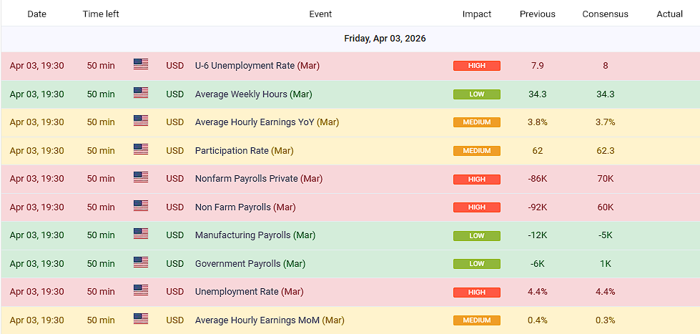Click previous value -86K

point(538,179)
